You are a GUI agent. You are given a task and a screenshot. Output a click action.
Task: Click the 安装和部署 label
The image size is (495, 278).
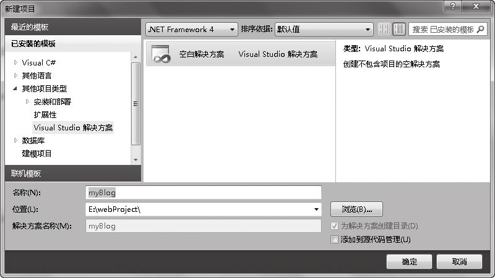click(53, 101)
